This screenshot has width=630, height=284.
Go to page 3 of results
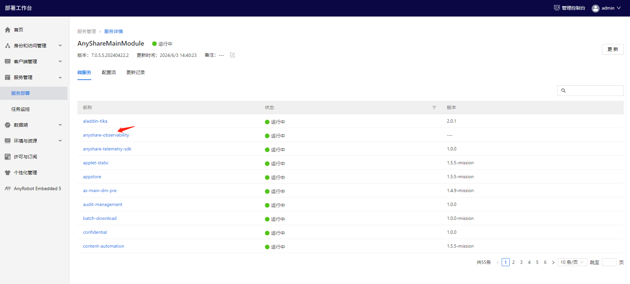coord(522,262)
